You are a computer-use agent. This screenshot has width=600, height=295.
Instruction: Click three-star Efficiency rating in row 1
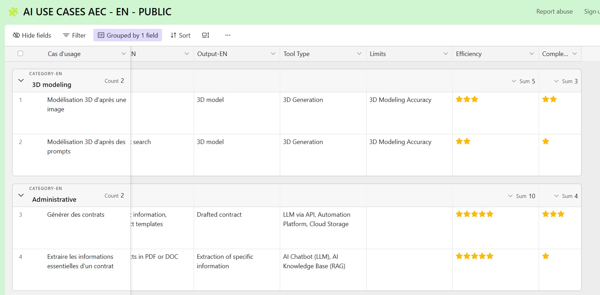click(x=467, y=99)
